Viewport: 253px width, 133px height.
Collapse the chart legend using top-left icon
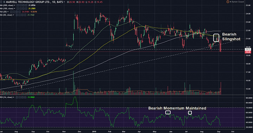tap(1, 2)
